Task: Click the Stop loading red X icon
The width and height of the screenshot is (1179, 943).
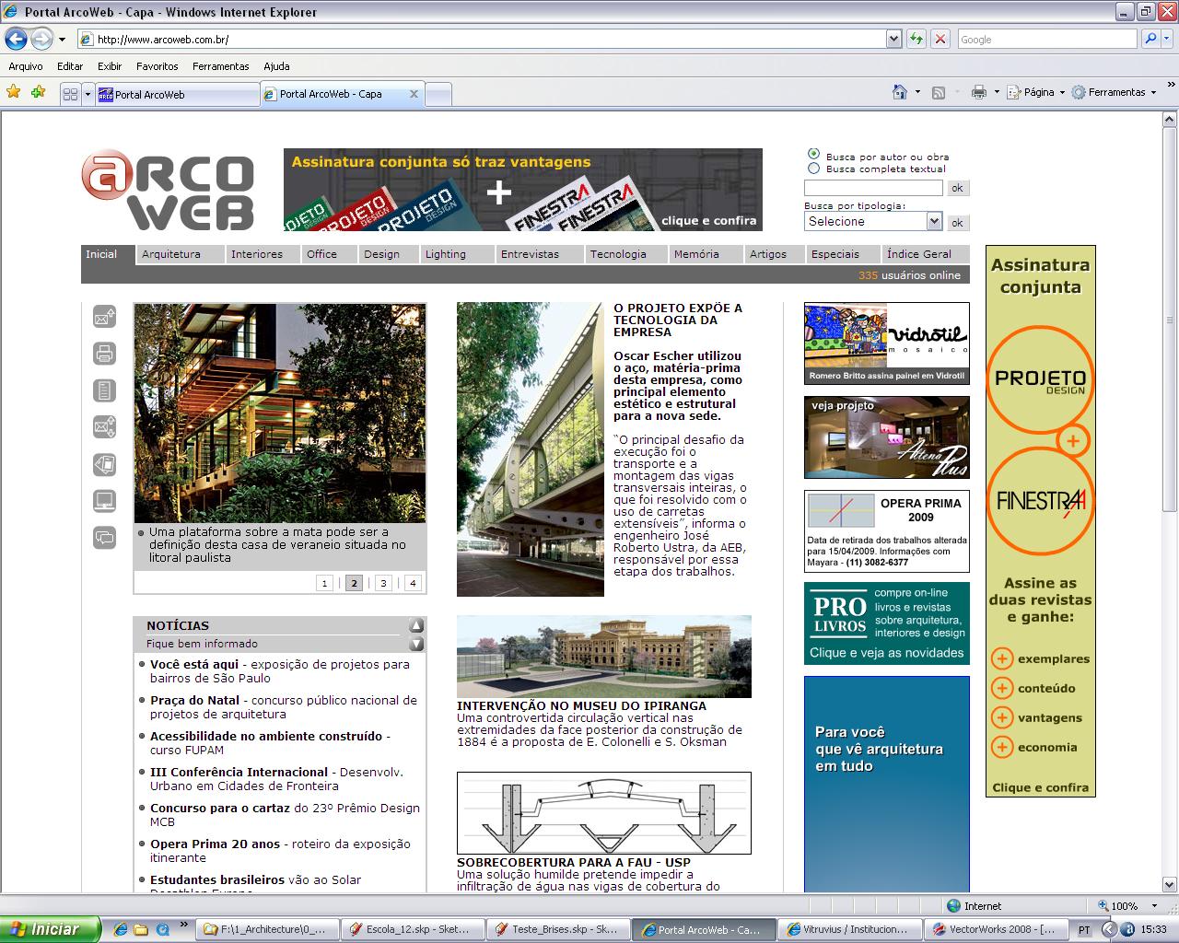Action: click(x=940, y=39)
